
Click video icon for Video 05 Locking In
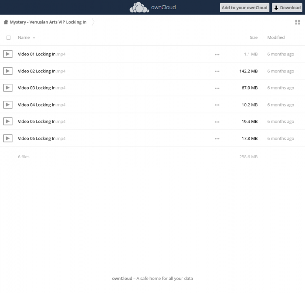click(8, 121)
